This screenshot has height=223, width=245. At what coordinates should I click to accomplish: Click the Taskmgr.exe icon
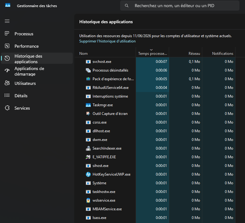tap(88, 105)
